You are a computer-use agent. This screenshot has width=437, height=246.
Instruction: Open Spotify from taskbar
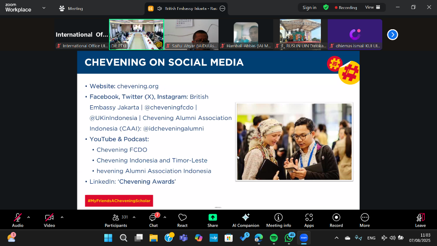click(274, 238)
